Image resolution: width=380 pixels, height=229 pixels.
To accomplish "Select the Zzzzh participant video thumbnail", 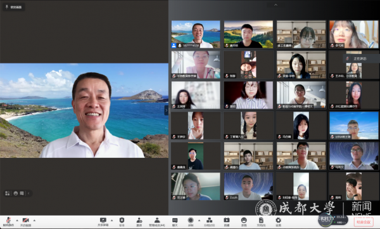I will pyautogui.click(x=248, y=186).
